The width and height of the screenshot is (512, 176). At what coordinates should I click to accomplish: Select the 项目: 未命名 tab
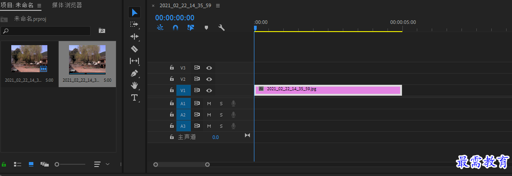click(x=17, y=5)
